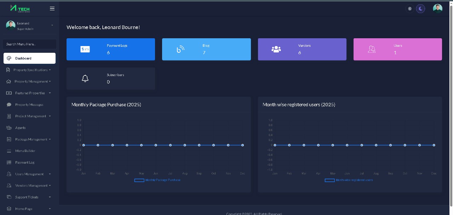Viewport: 453px width, 215px height.
Task: Click the top-right user avatar
Action: (437, 9)
